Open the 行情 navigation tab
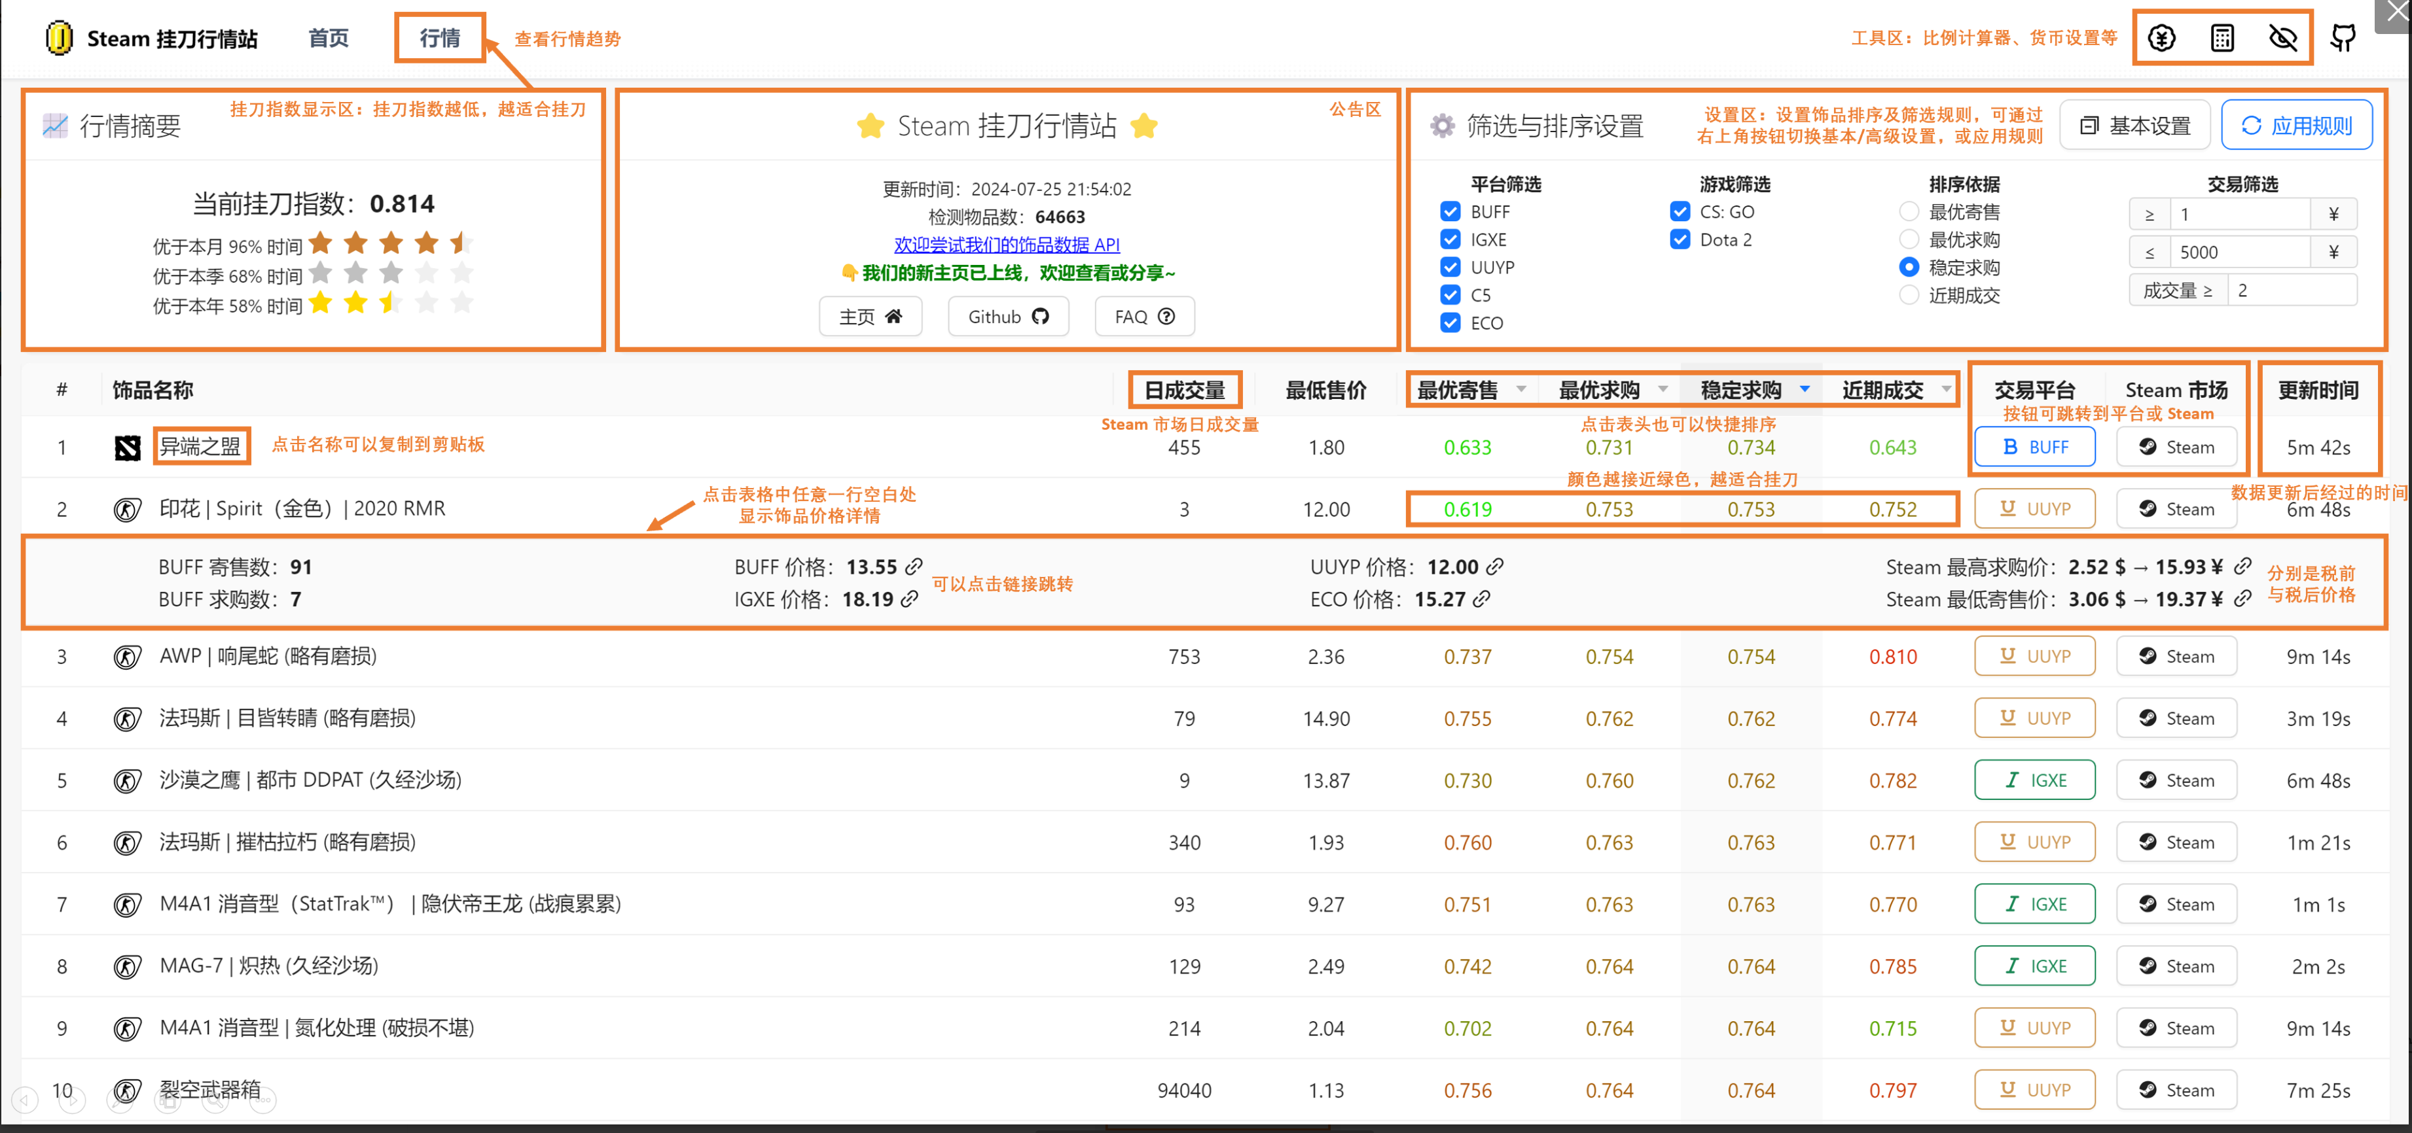 pos(440,39)
